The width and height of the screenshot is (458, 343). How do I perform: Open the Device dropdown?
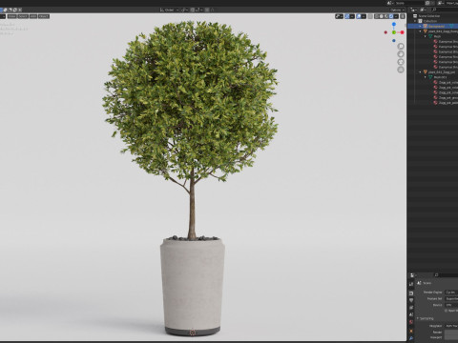(x=451, y=305)
